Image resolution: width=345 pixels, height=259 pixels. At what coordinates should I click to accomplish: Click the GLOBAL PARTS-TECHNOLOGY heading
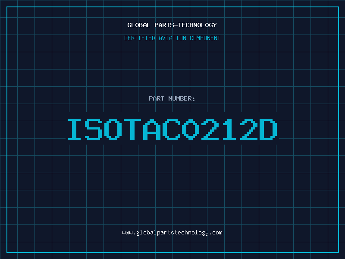[x=172, y=25]
